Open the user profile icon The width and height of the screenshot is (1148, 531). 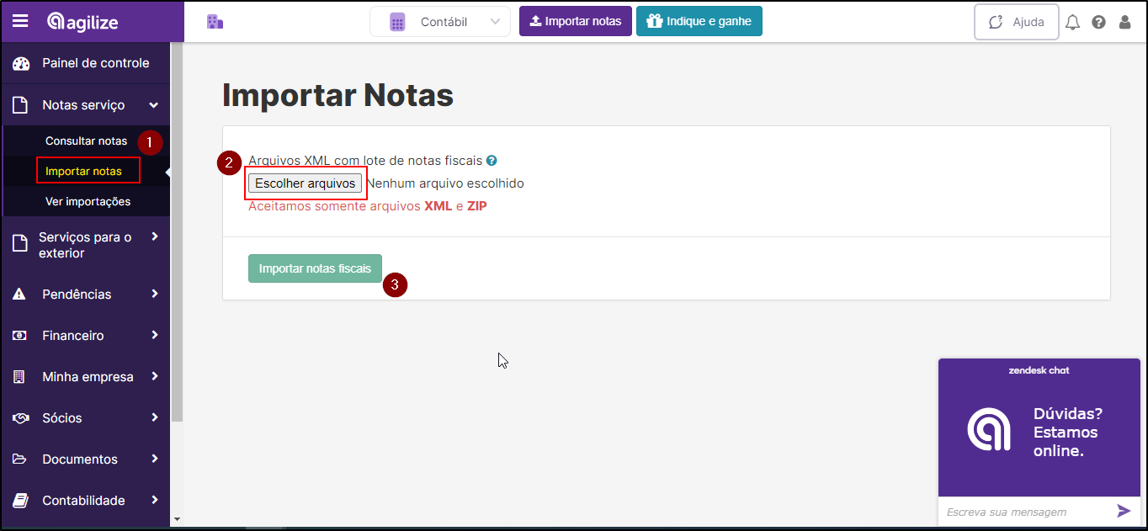coord(1124,23)
